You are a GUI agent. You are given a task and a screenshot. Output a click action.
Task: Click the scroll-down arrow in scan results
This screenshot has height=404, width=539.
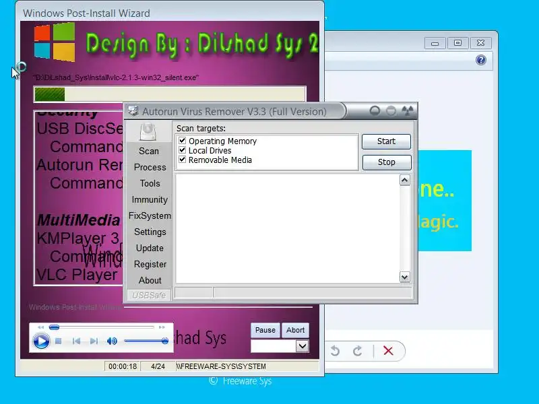pyautogui.click(x=405, y=277)
